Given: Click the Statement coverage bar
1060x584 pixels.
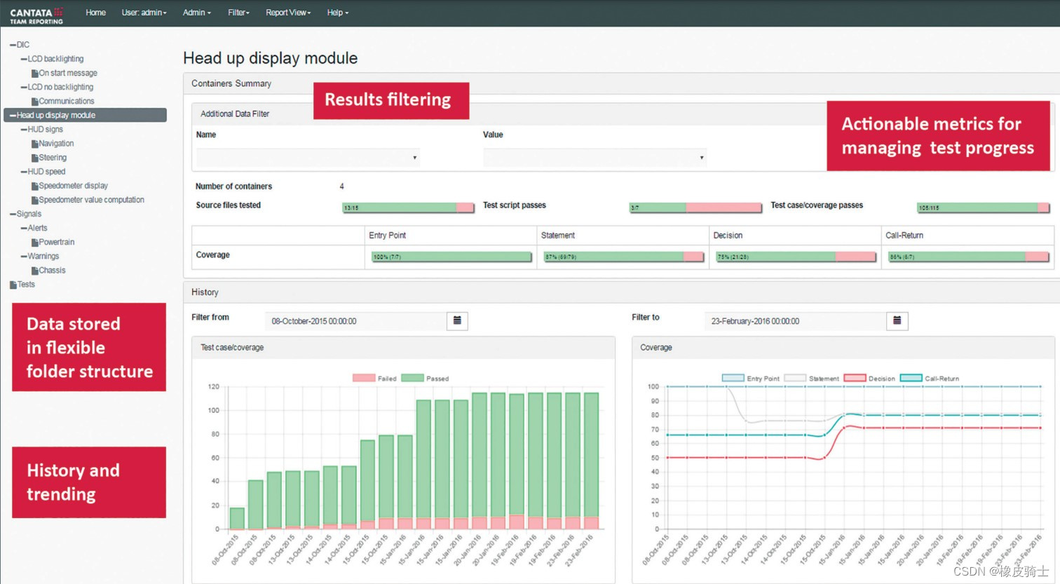Looking at the screenshot, I should click(624, 257).
